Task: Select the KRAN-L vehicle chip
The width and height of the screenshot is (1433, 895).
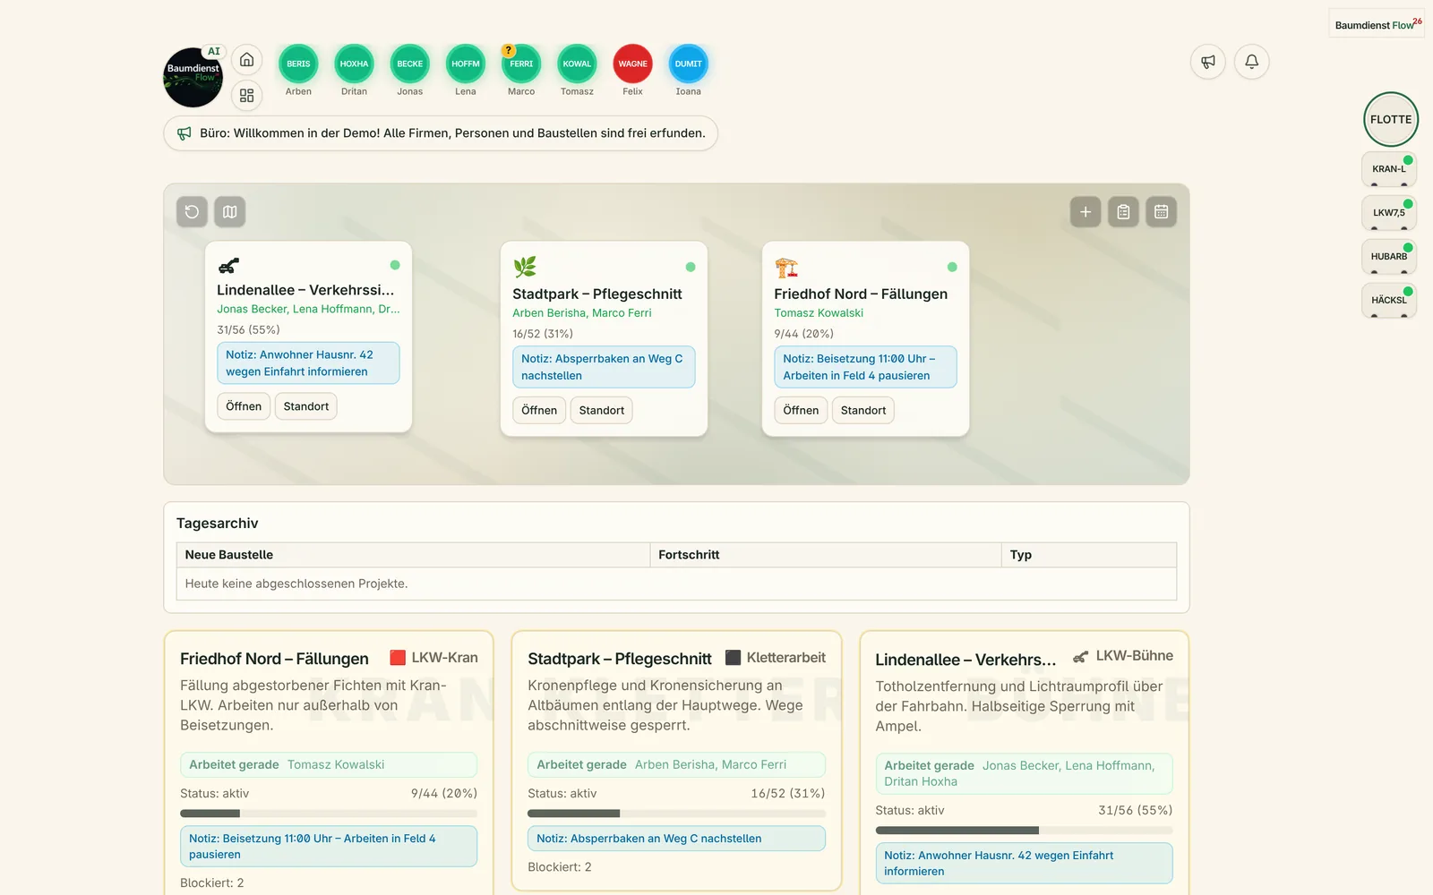Action: tap(1389, 169)
